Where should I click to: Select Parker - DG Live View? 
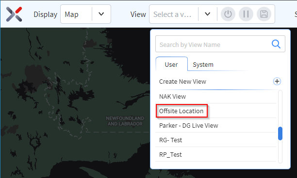[216, 125]
